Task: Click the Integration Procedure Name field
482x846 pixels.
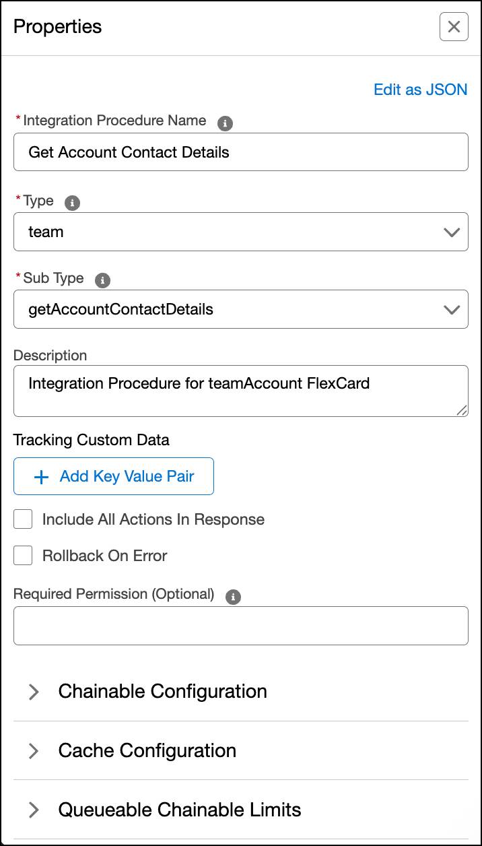Action: pyautogui.click(x=240, y=152)
